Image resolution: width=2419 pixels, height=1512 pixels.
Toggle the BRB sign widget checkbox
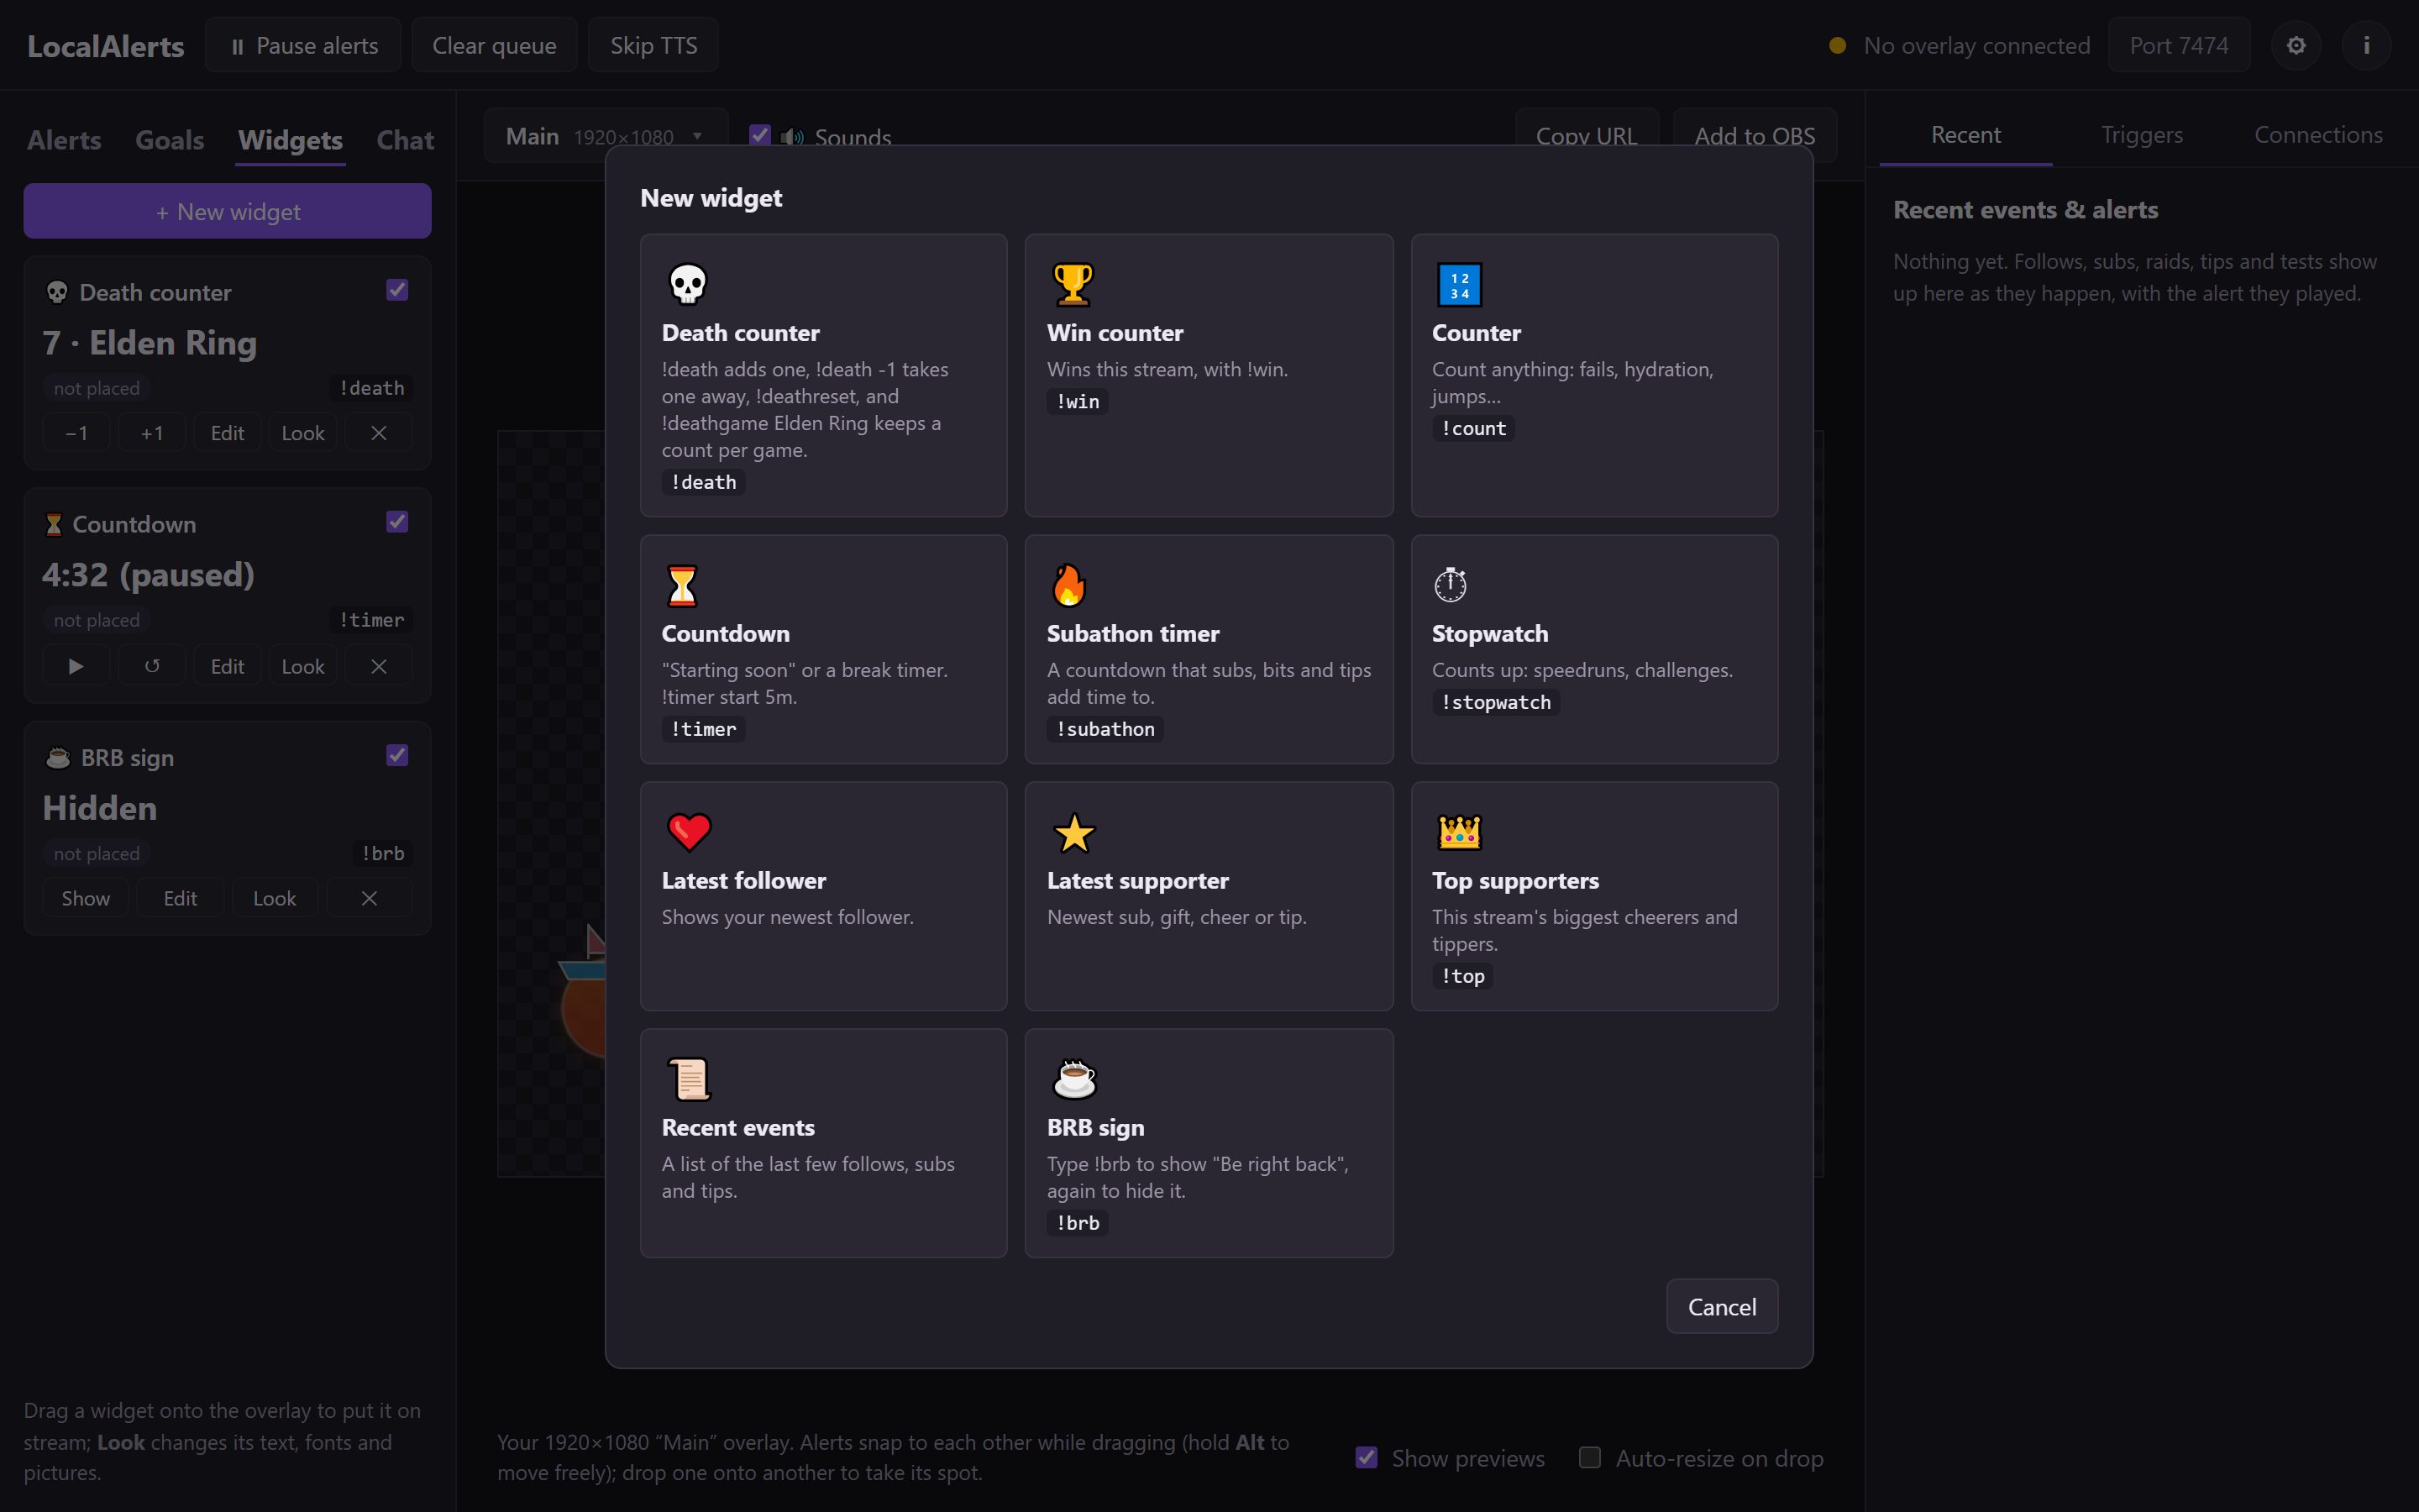click(396, 755)
